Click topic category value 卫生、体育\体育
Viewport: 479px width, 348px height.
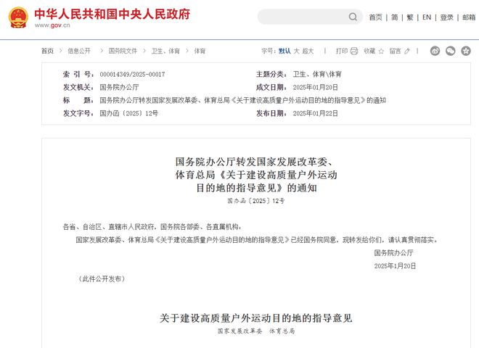(x=317, y=74)
